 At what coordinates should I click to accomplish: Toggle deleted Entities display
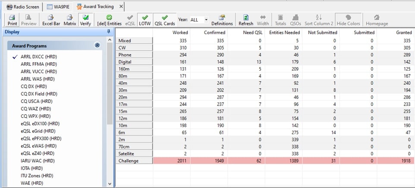click(109, 20)
